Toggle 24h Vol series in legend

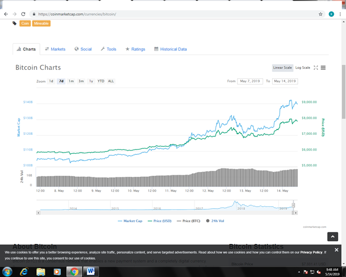click(215, 221)
